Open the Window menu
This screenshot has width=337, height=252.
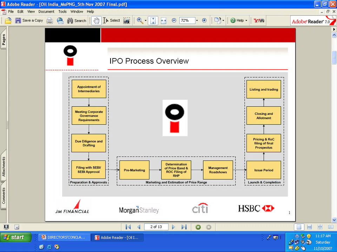pos(77,12)
